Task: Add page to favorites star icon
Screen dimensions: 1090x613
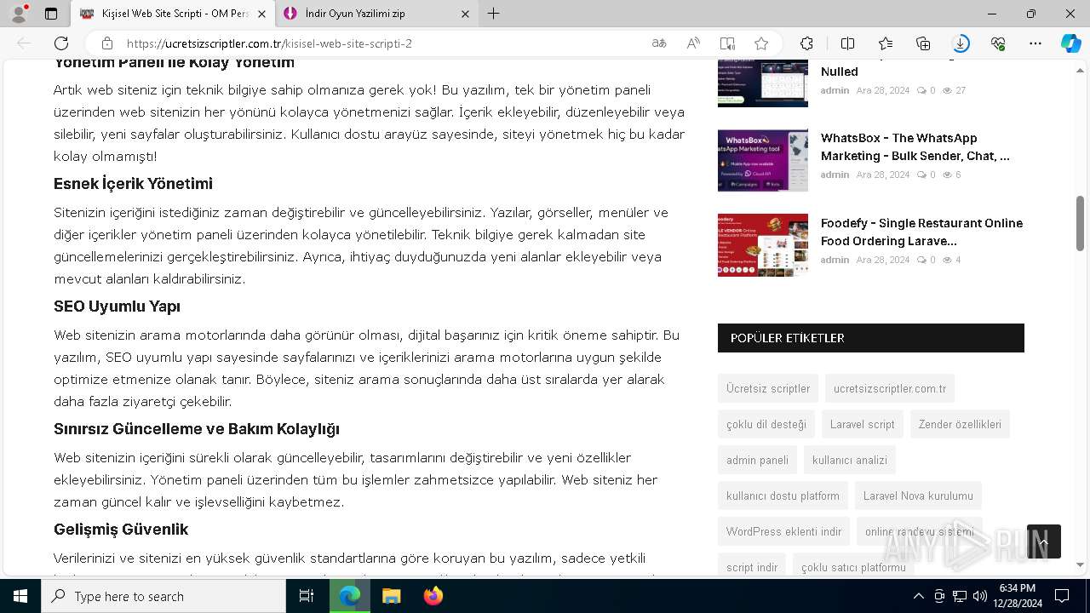Action: [761, 43]
